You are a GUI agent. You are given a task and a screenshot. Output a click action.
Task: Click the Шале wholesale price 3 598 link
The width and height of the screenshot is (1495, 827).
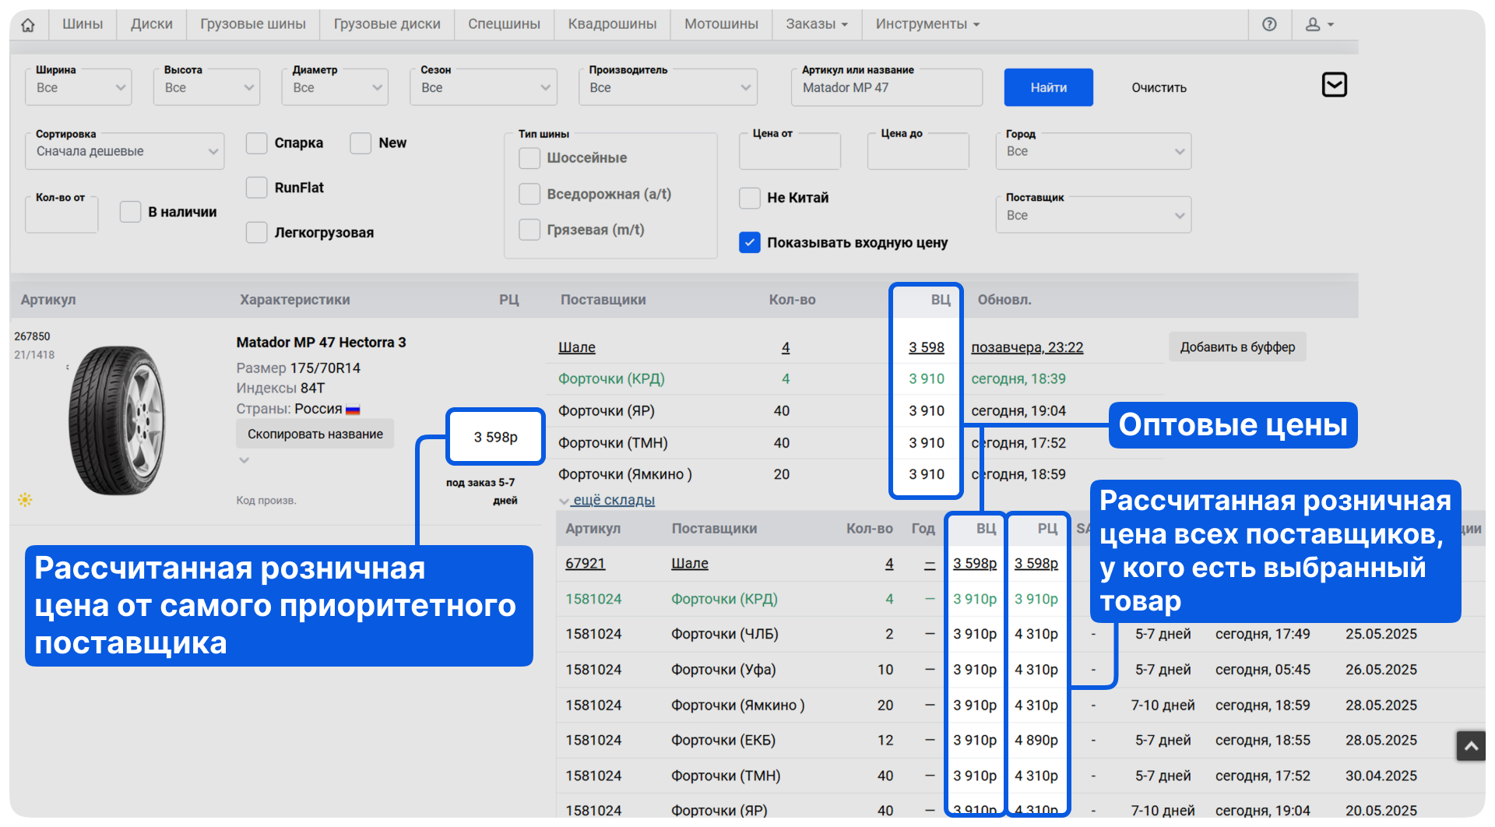[x=927, y=347]
